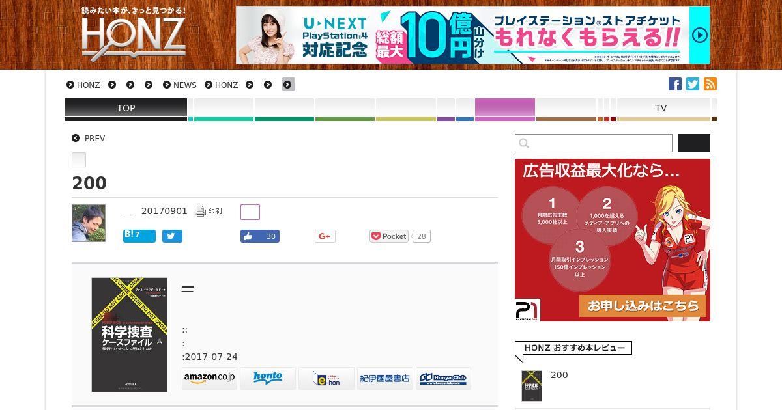The width and height of the screenshot is (782, 410).
Task: Share the article via Twitter button
Action: pyautogui.click(x=172, y=236)
